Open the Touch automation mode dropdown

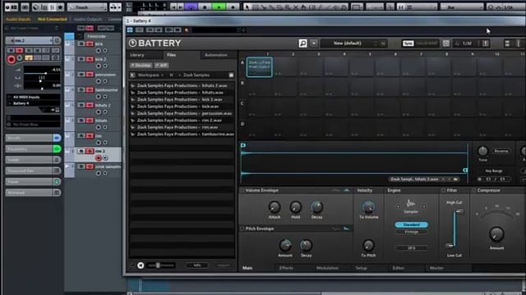coord(87,7)
